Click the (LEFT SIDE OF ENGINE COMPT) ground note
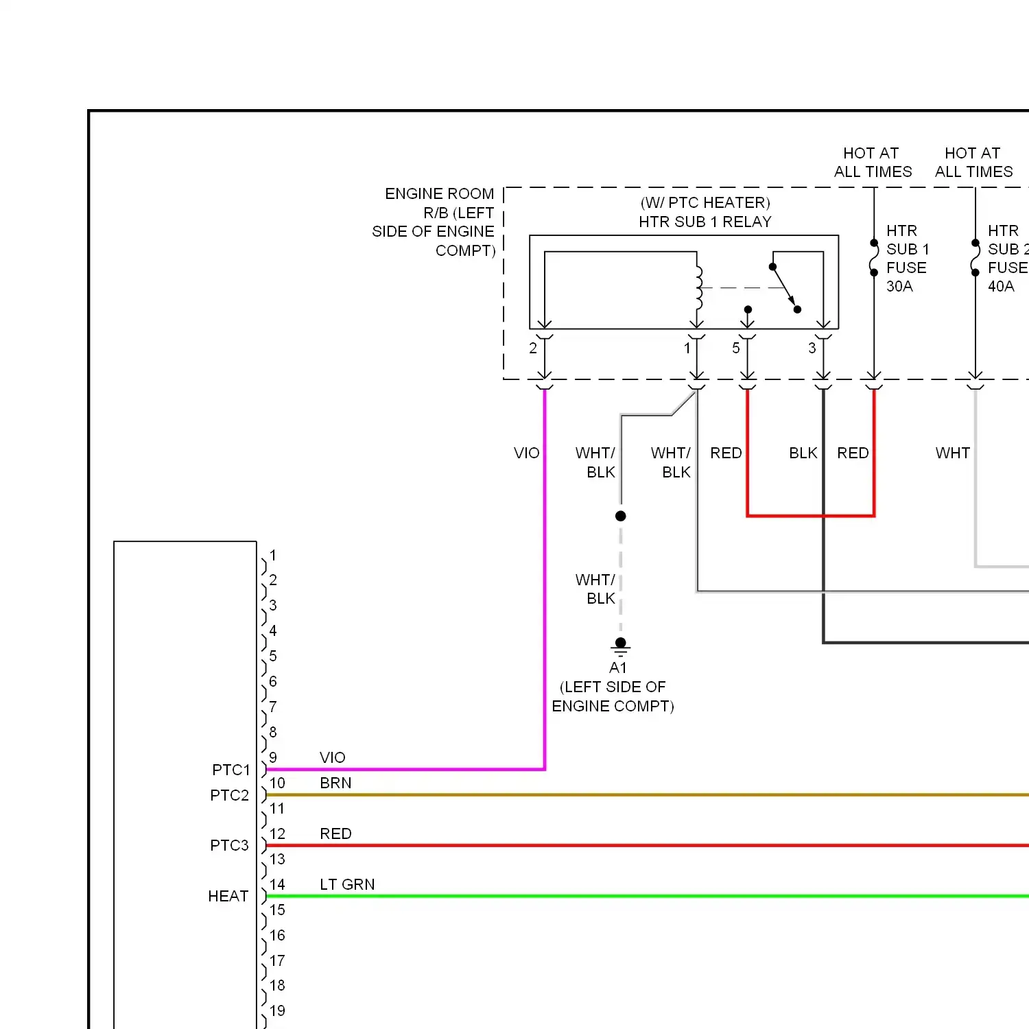This screenshot has height=1029, width=1029. click(613, 696)
